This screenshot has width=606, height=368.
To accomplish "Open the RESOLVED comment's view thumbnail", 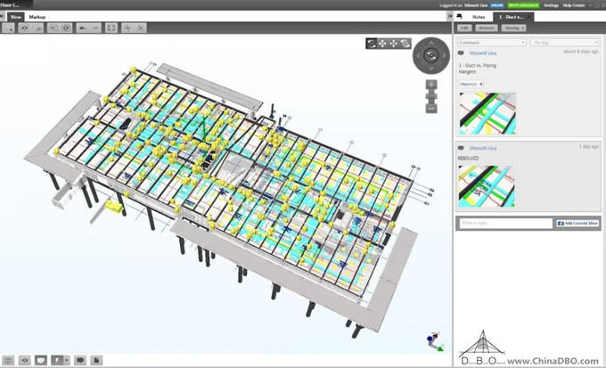I will (x=487, y=186).
